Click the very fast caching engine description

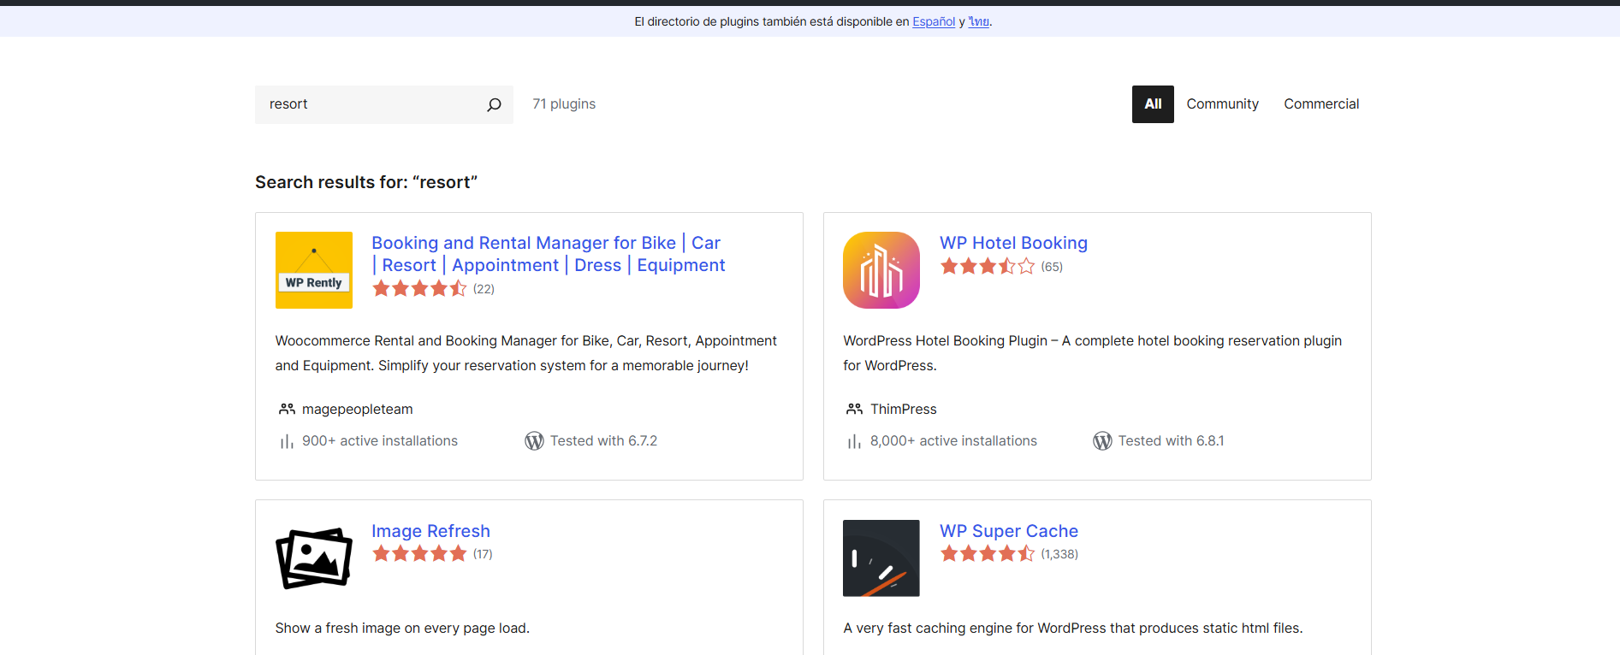(1073, 628)
